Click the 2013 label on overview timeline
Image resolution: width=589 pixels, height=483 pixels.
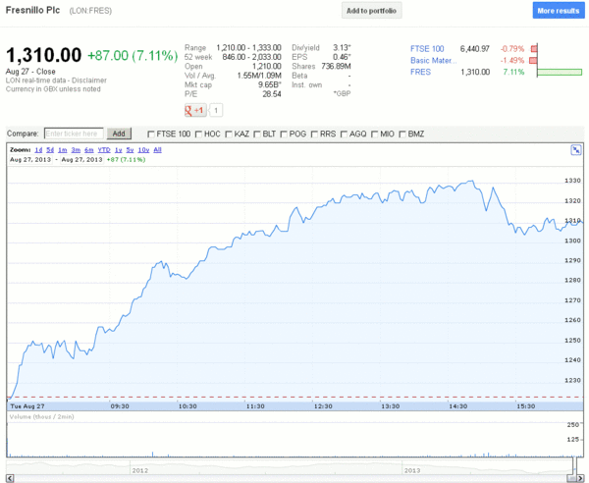click(412, 470)
